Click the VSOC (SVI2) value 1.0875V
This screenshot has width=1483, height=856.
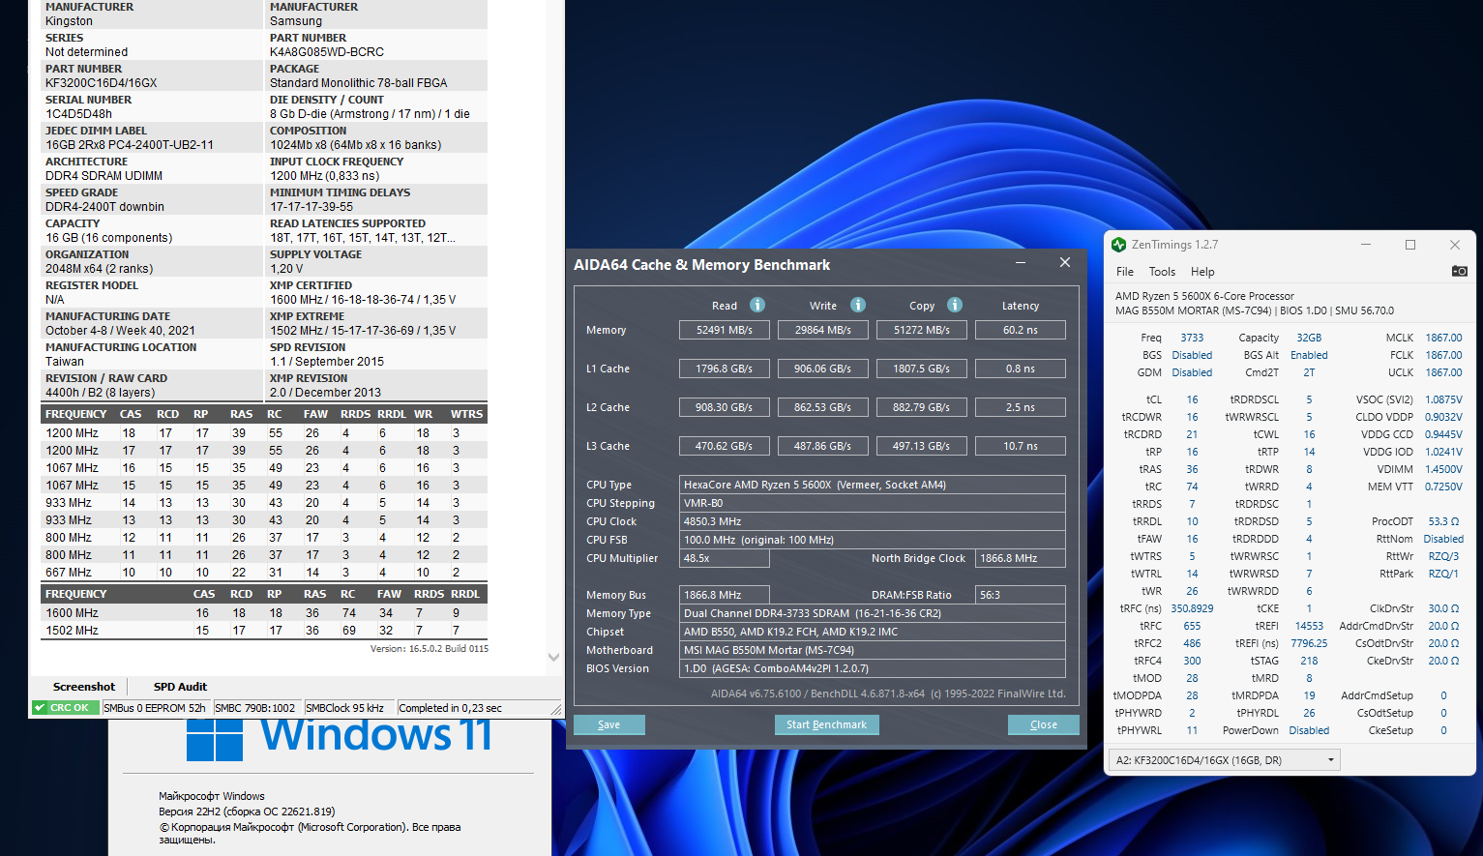pyautogui.click(x=1443, y=399)
